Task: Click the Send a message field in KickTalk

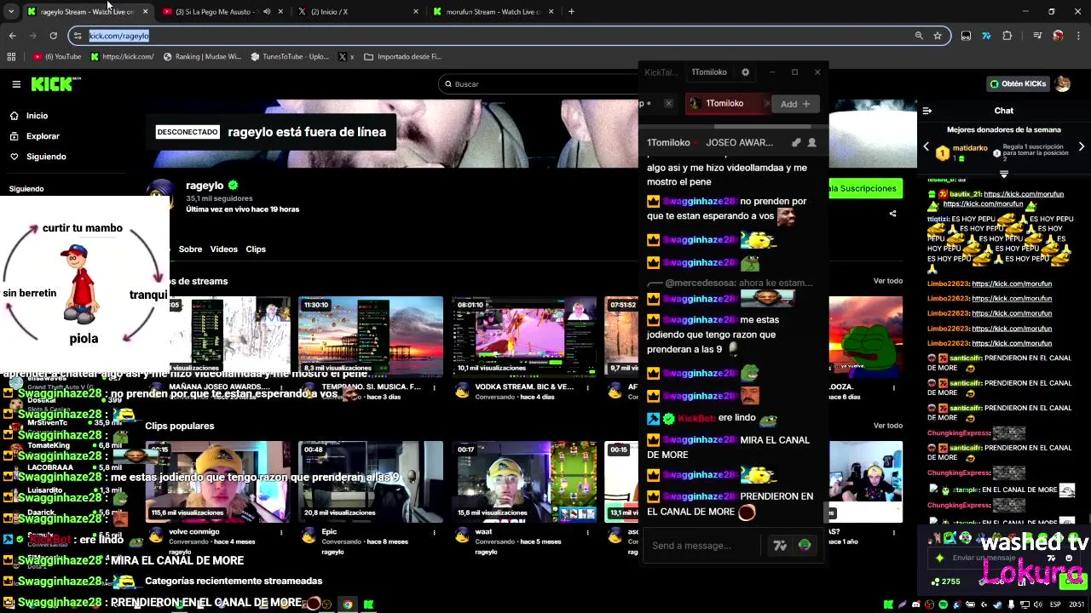Action: click(x=703, y=546)
